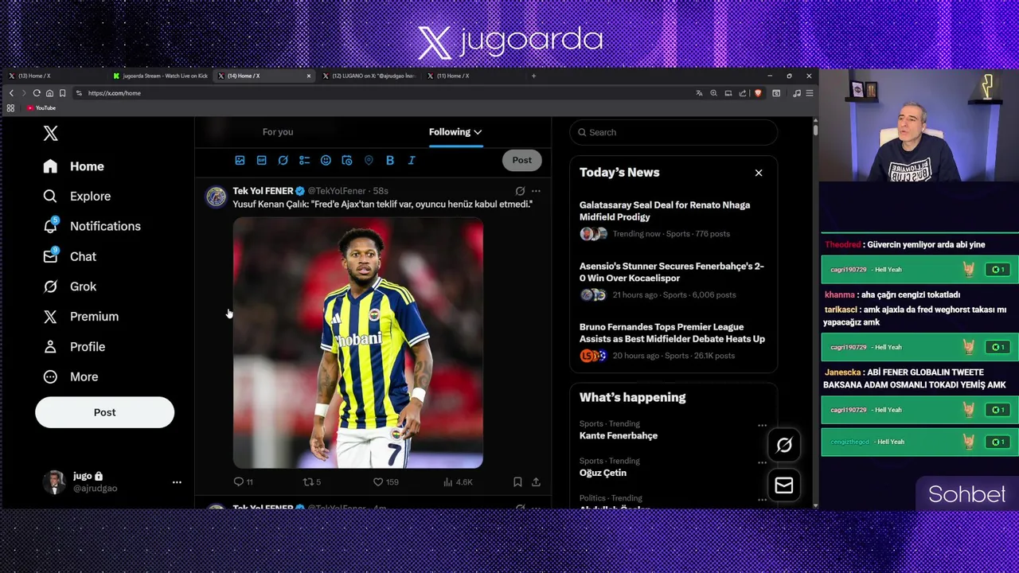Open options for Kante Fenerbahçe trend
This screenshot has height=573, width=1019.
click(x=762, y=426)
